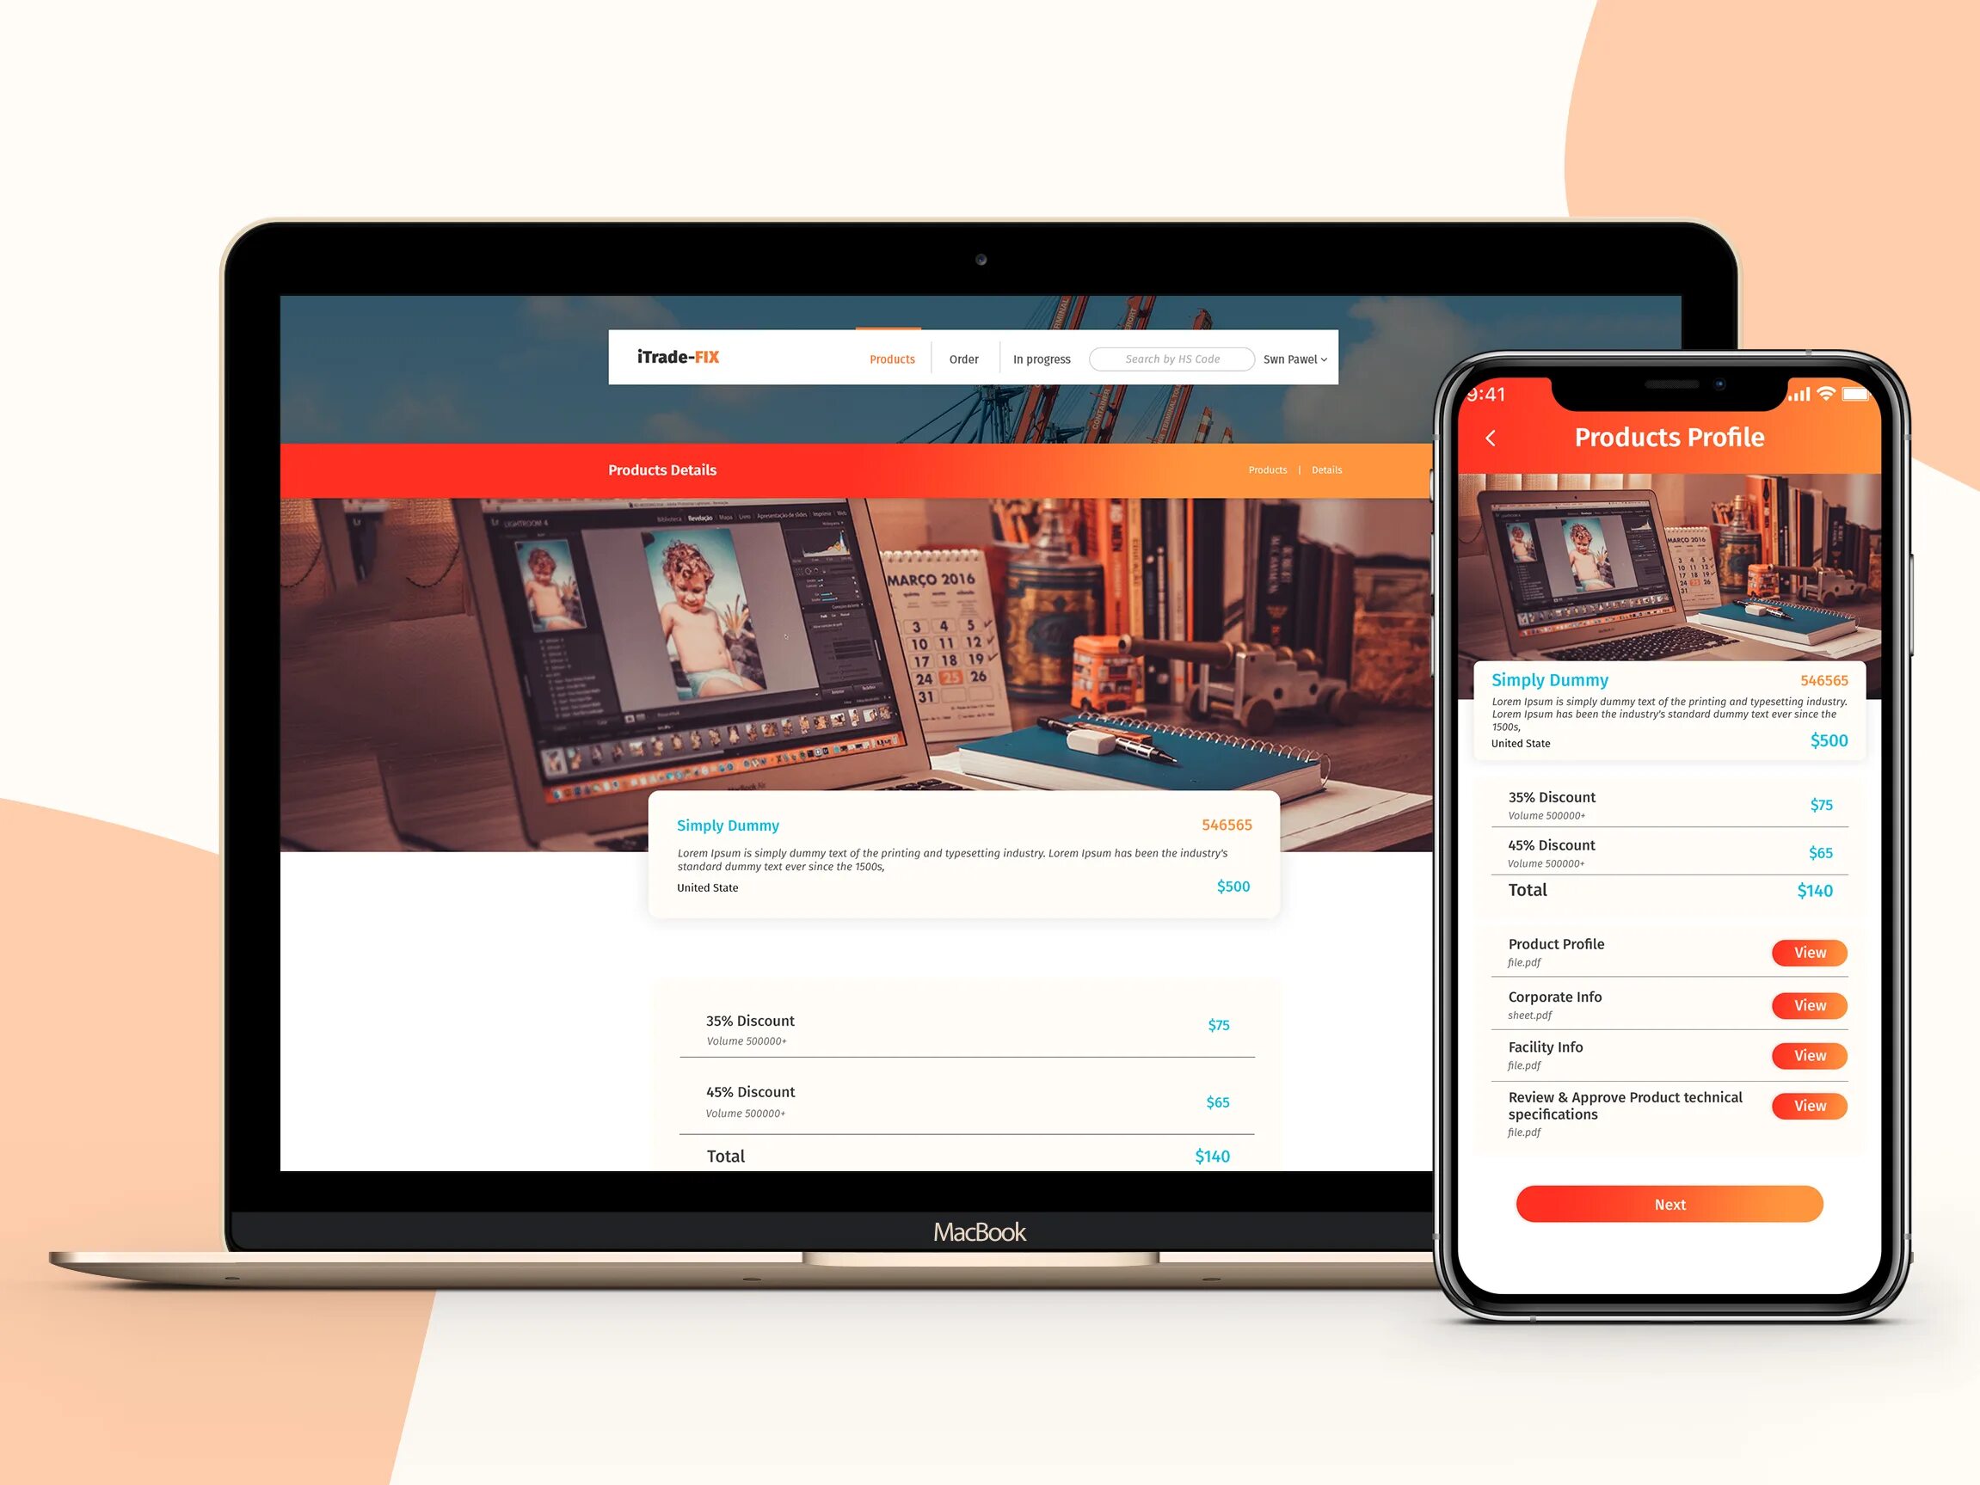This screenshot has width=1980, height=1485.
Task: Click the Details breadcrumb link
Action: 1328,469
